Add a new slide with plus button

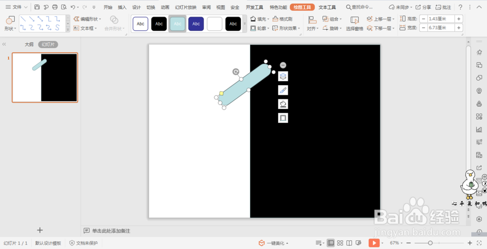point(40,230)
